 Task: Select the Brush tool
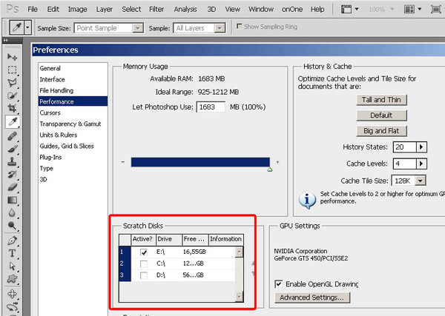click(12, 149)
